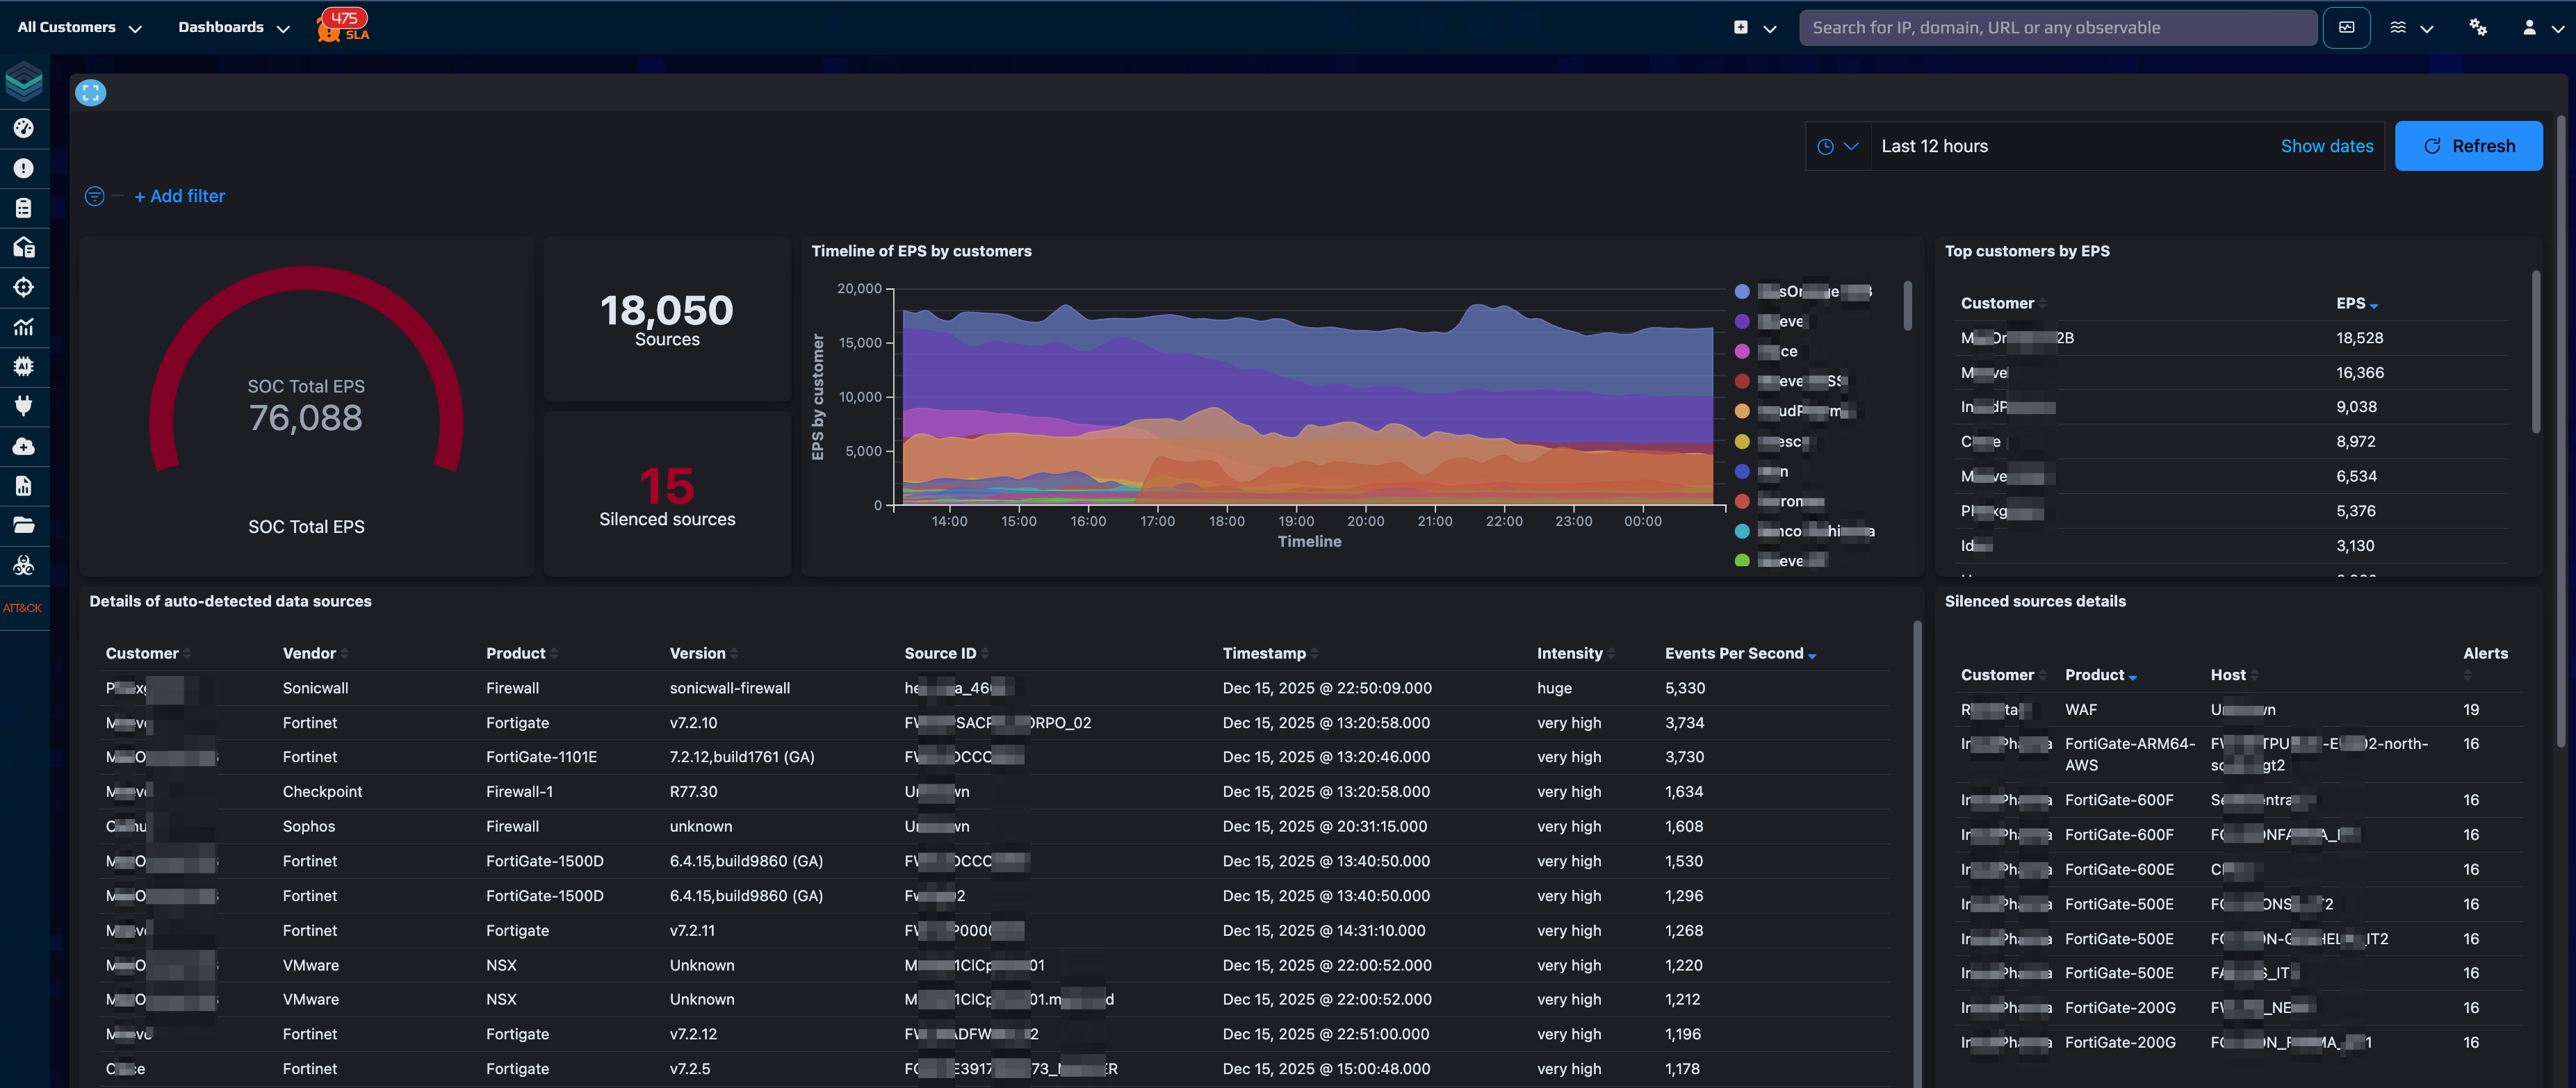Open the clock quick time-range dropdown
Viewport: 2576px width, 1088px height.
click(x=1837, y=147)
